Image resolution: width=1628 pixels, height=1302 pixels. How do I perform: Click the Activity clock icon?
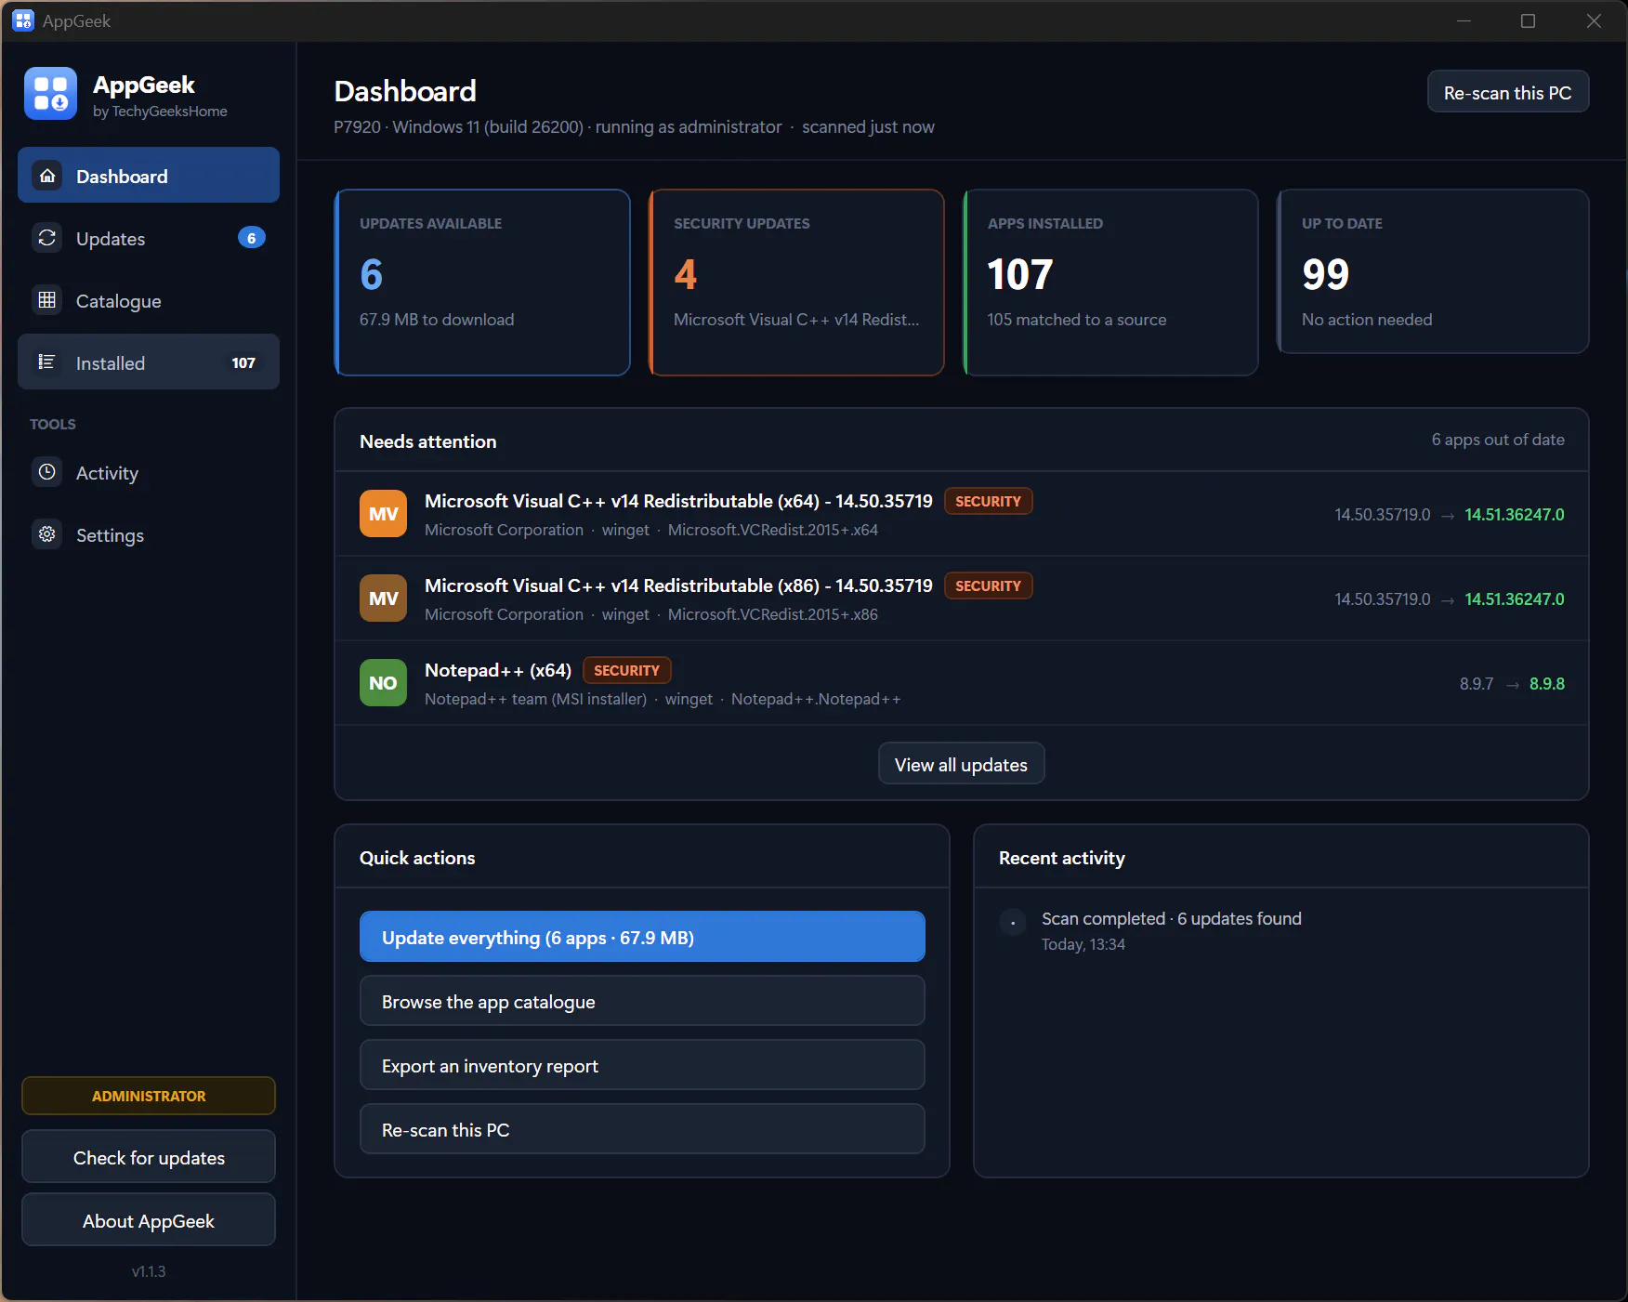click(x=47, y=472)
